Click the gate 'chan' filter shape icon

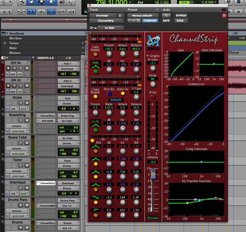point(96,67)
